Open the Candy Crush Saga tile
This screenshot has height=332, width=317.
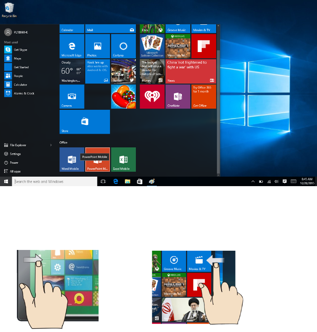pos(124,96)
